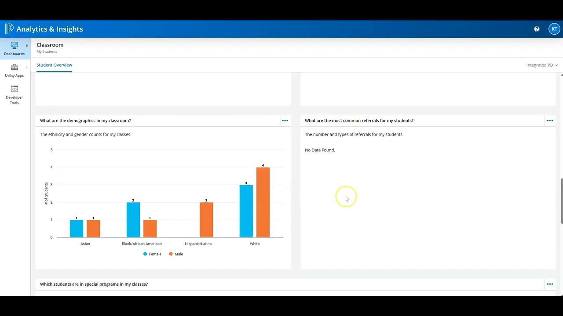
Task: Click the Analytics & Insights title
Action: tap(50, 29)
